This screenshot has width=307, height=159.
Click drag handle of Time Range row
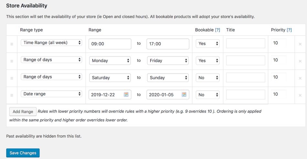click(x=12, y=44)
